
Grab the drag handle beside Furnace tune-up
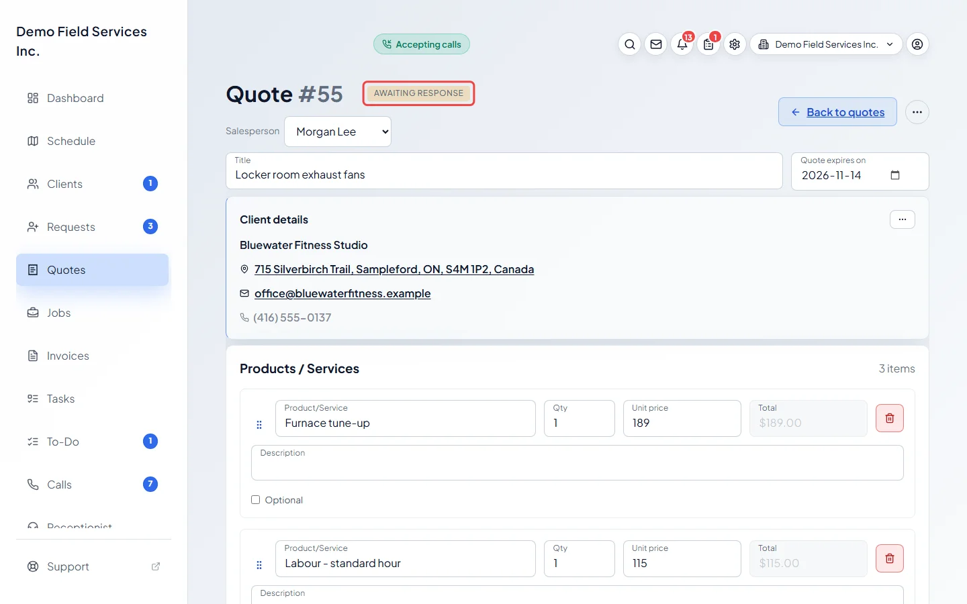pyautogui.click(x=259, y=425)
